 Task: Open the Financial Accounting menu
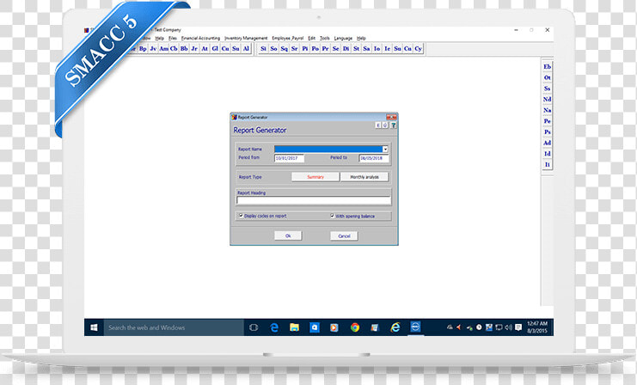click(200, 38)
